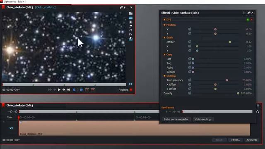
Task: Enable keyframing for Crop Top
Action: pos(190,63)
